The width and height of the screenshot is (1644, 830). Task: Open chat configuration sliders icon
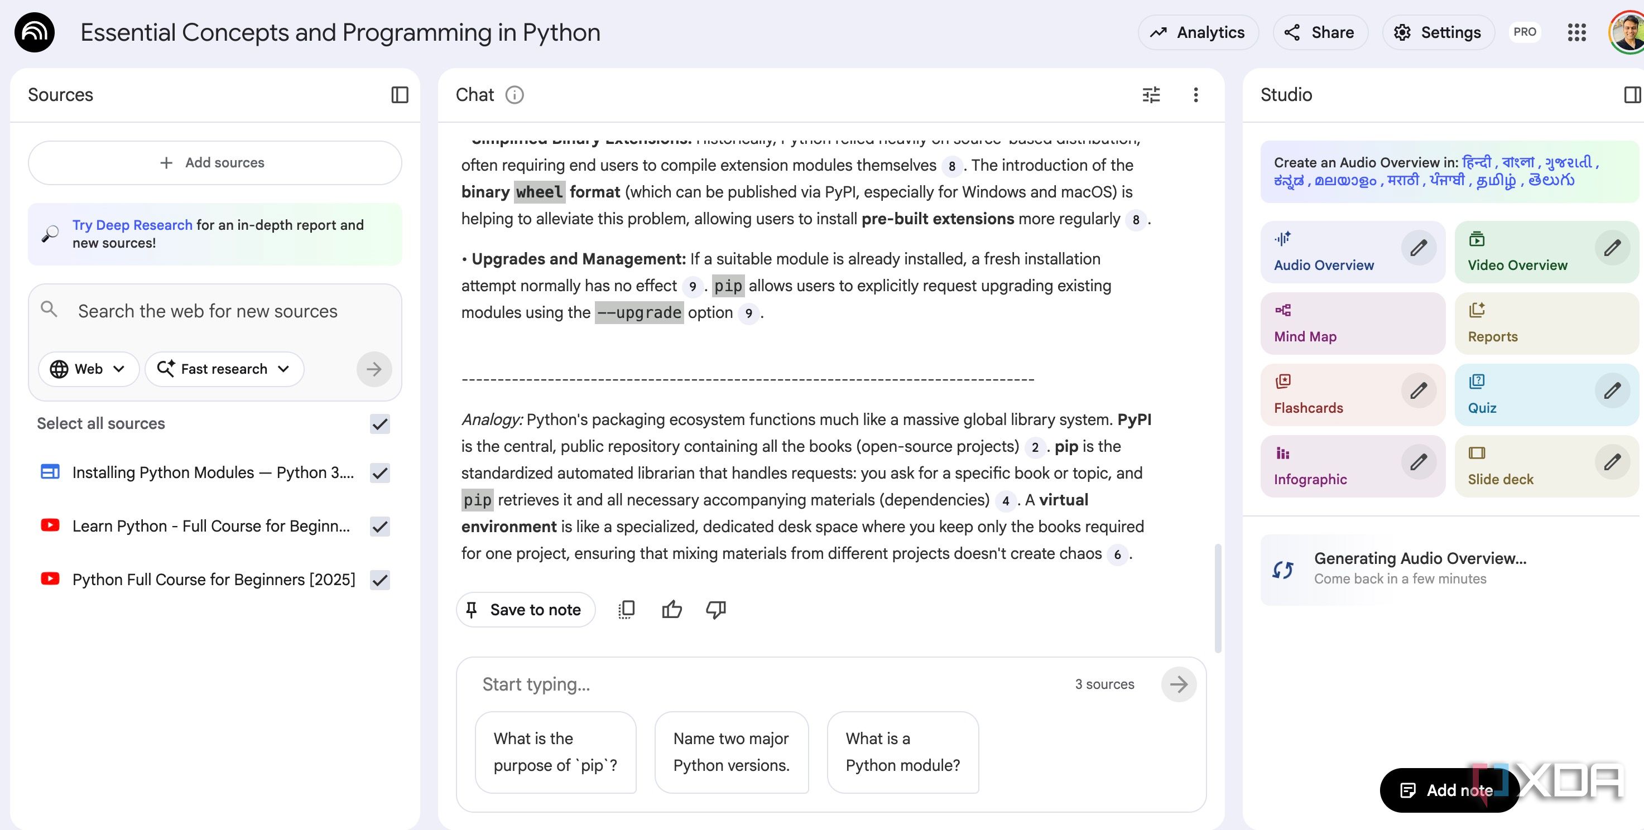pyautogui.click(x=1151, y=95)
